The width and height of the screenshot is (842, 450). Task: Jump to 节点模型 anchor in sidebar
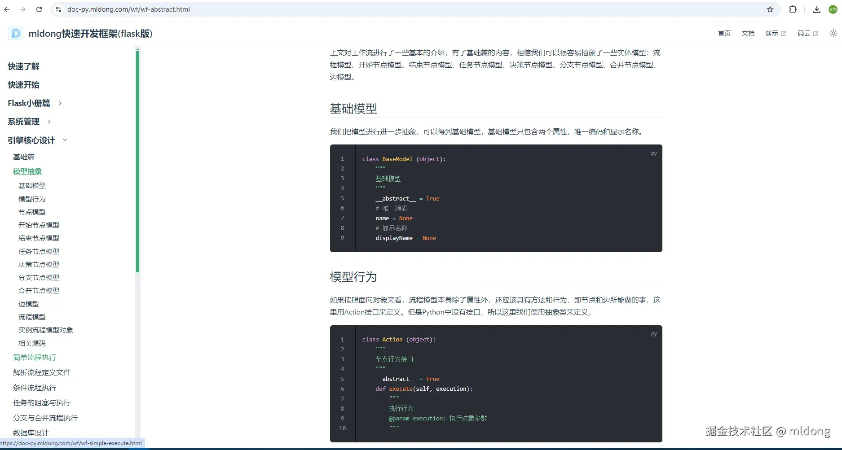tap(32, 212)
